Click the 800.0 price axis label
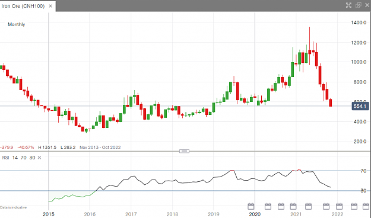The height and width of the screenshot is (218, 371). click(360, 82)
